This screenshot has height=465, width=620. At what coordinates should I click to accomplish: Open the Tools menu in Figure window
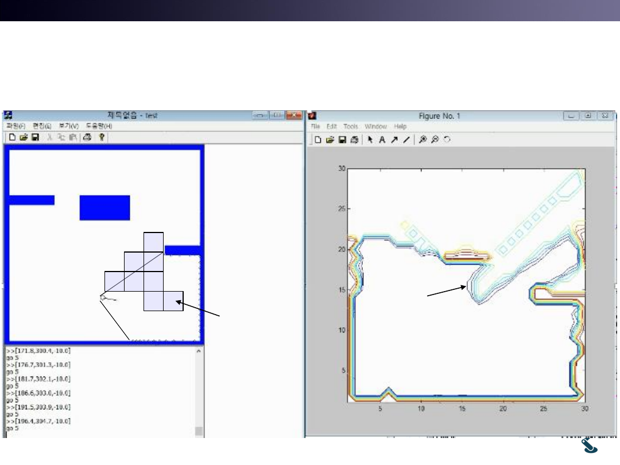point(350,126)
